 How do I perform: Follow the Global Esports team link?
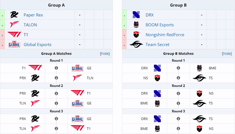37,45
